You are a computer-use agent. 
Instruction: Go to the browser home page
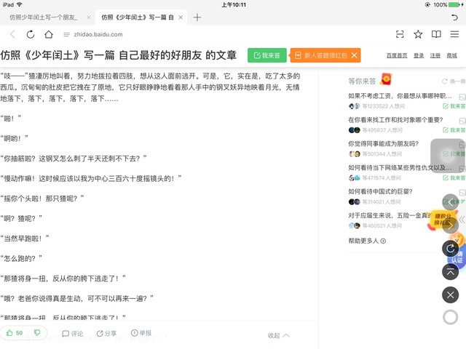point(48,34)
